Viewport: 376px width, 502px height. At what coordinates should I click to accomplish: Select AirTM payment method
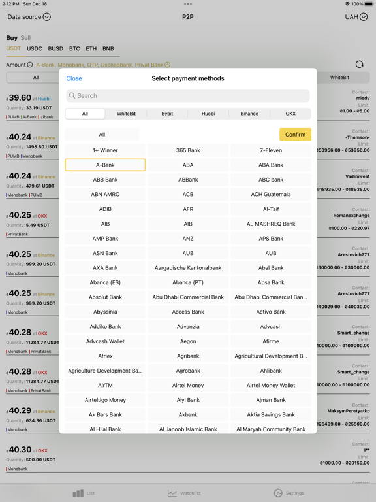pos(105,385)
